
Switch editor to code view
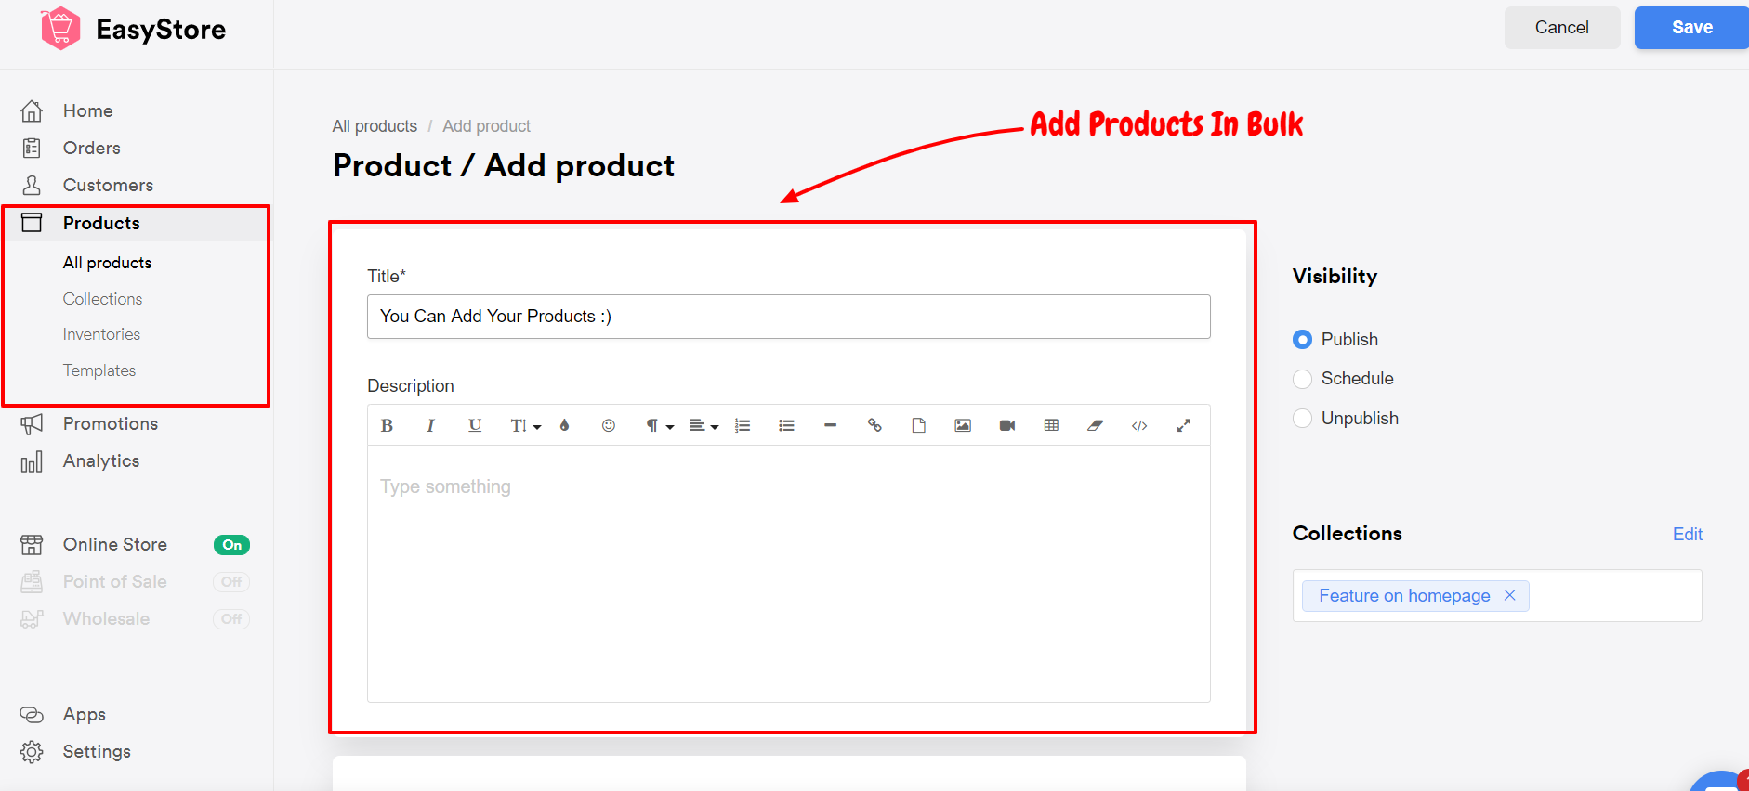click(1139, 425)
